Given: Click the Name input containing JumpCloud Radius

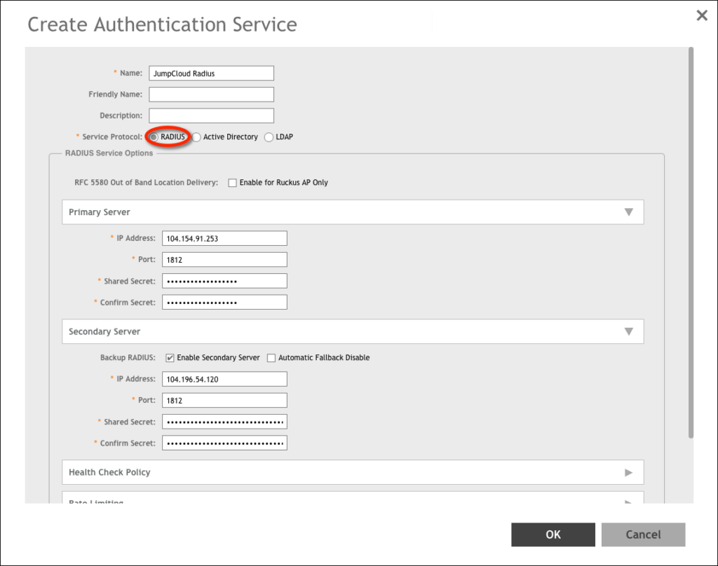Looking at the screenshot, I should (210, 73).
